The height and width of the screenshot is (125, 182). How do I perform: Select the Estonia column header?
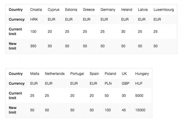click(x=71, y=10)
